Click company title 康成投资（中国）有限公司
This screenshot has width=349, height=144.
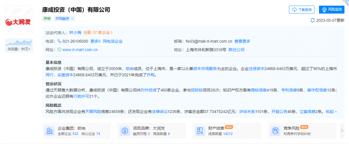coord(76,9)
